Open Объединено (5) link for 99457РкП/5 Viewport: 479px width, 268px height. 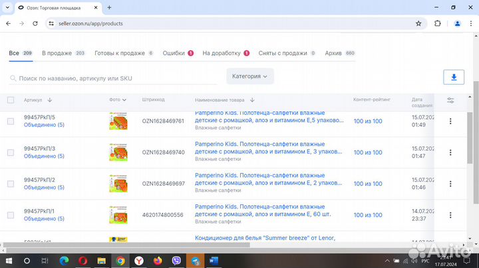pyautogui.click(x=44, y=125)
